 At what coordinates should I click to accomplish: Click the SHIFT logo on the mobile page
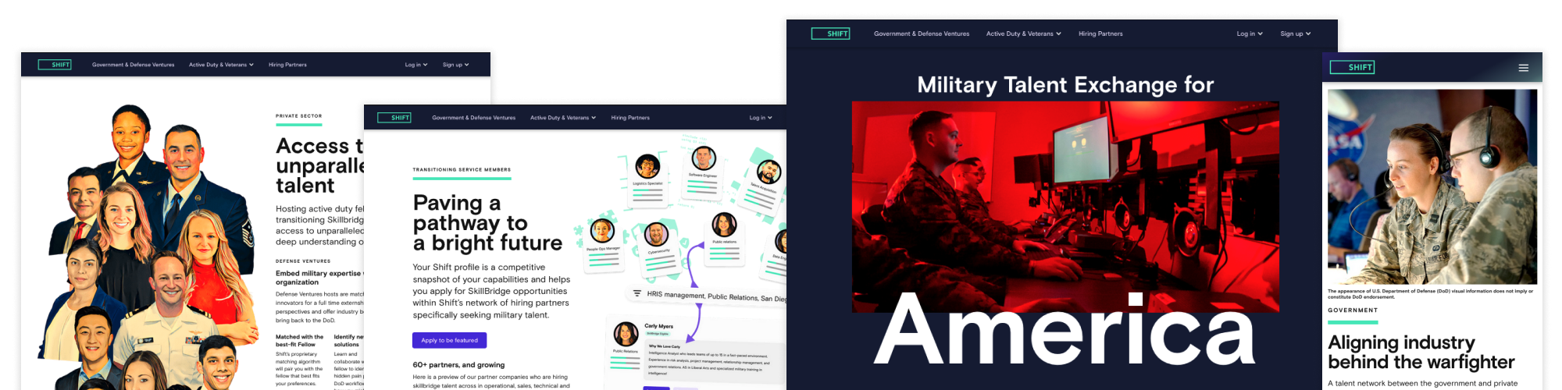tap(1352, 67)
